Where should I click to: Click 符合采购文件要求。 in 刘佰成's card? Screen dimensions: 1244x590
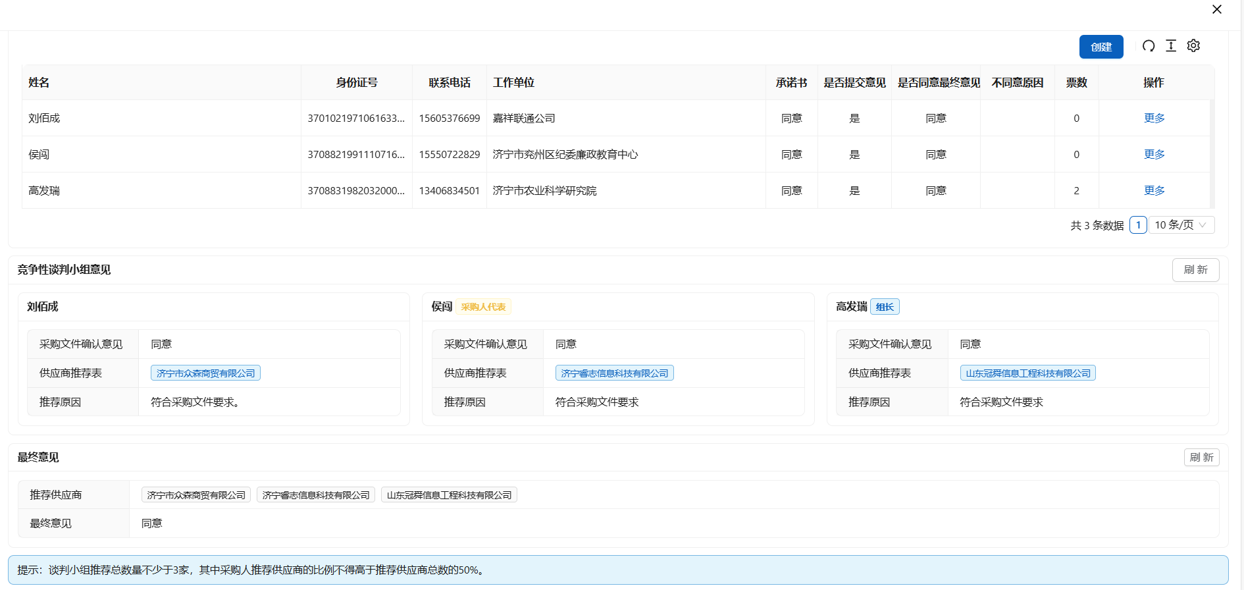click(195, 402)
